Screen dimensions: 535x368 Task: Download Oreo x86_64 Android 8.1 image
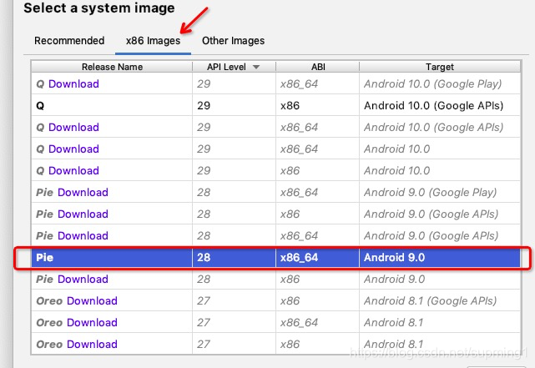[x=92, y=323]
